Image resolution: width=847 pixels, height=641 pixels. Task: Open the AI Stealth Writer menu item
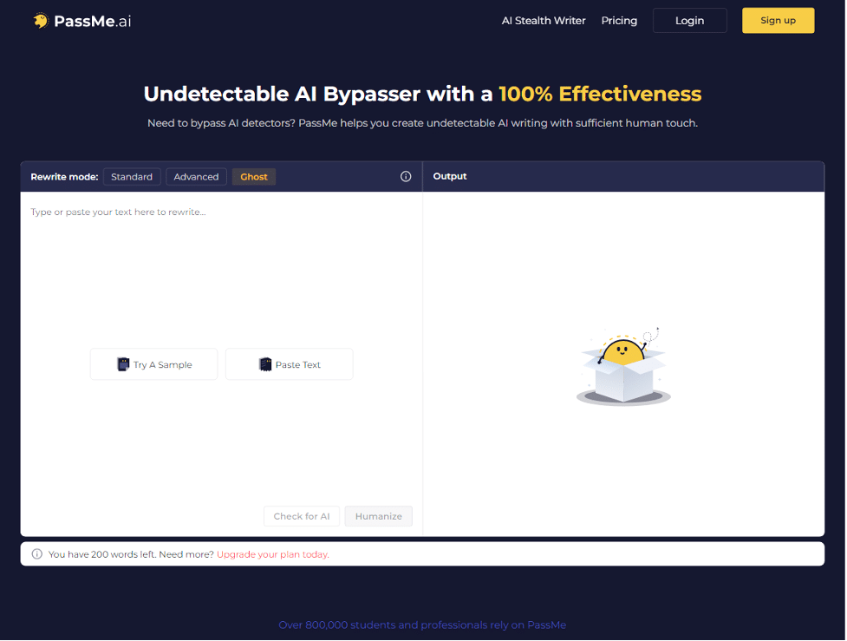tap(544, 20)
